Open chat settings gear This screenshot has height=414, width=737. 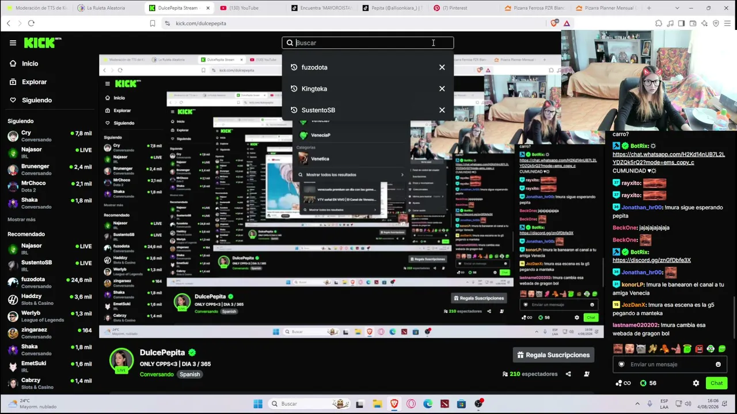coord(696,383)
